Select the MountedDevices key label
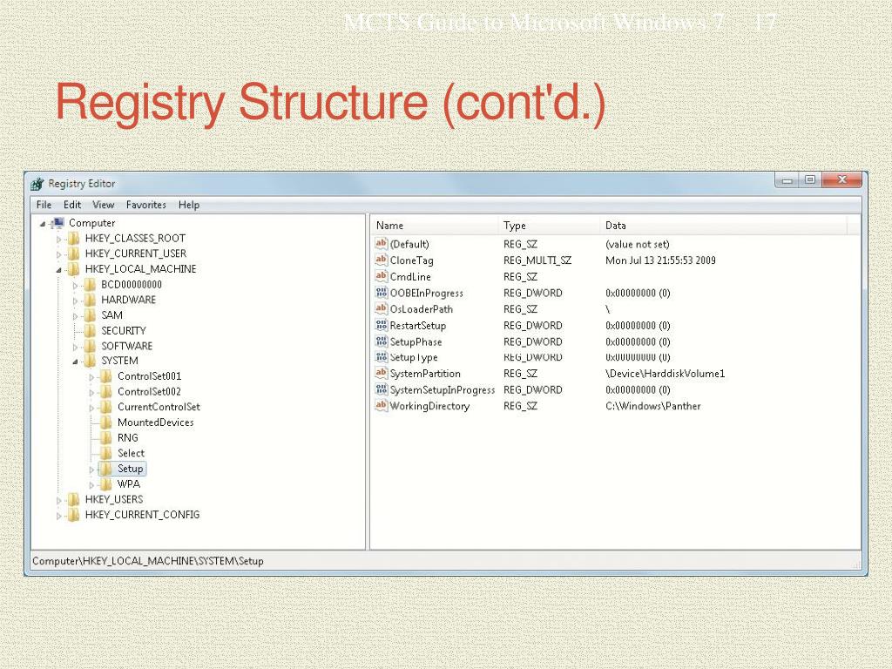Image resolution: width=892 pixels, height=669 pixels. click(155, 422)
